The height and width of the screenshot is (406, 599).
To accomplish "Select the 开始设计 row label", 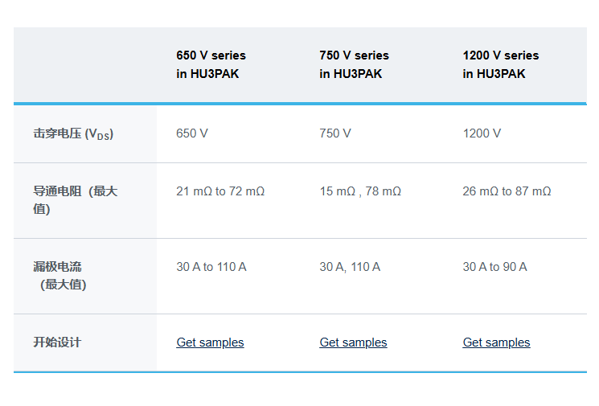I will click(x=57, y=342).
